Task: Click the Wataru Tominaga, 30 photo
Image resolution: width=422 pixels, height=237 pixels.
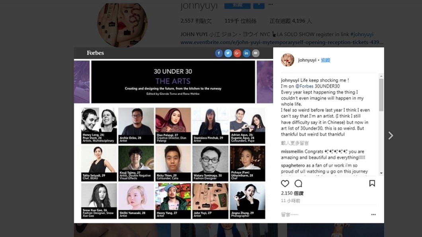Action: (x=210, y=163)
